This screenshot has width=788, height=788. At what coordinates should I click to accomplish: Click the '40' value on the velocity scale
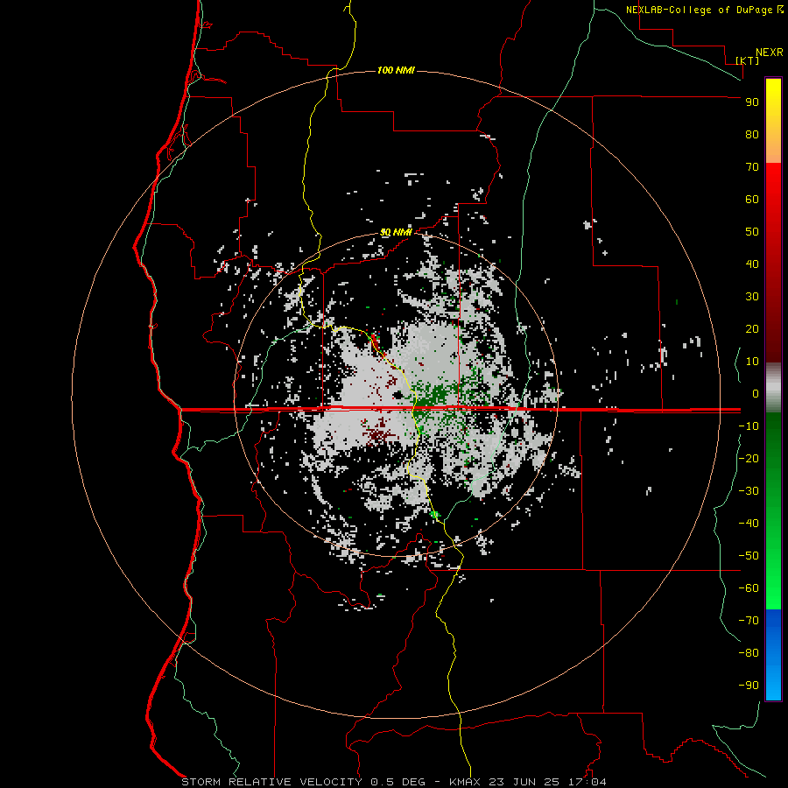(752, 264)
